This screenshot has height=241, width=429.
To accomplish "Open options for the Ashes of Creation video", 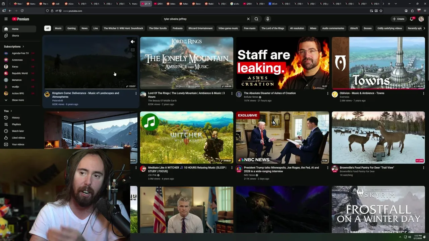I will pyautogui.click(x=327, y=93).
